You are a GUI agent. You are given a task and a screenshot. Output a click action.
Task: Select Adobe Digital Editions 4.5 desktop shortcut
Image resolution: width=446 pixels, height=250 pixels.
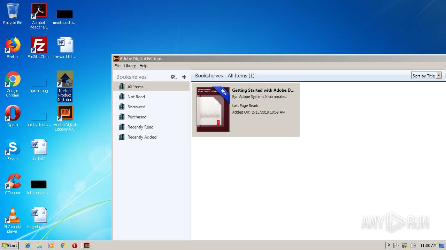(65, 118)
